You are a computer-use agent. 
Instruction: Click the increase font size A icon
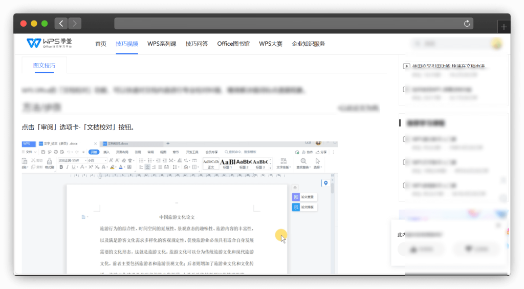click(111, 160)
